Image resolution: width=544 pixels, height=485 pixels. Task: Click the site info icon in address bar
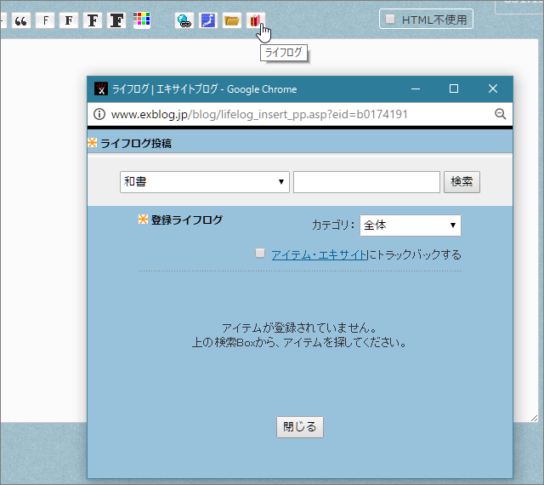(x=99, y=114)
